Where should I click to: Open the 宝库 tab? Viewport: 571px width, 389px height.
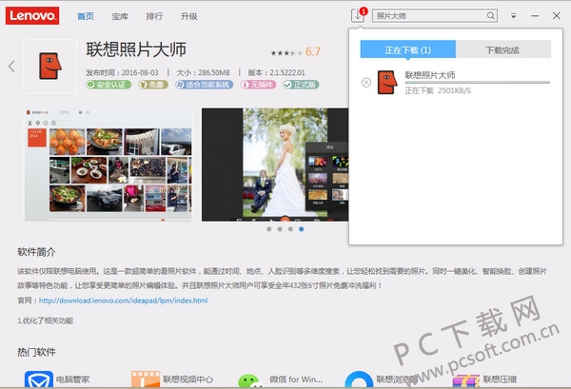pyautogui.click(x=120, y=16)
